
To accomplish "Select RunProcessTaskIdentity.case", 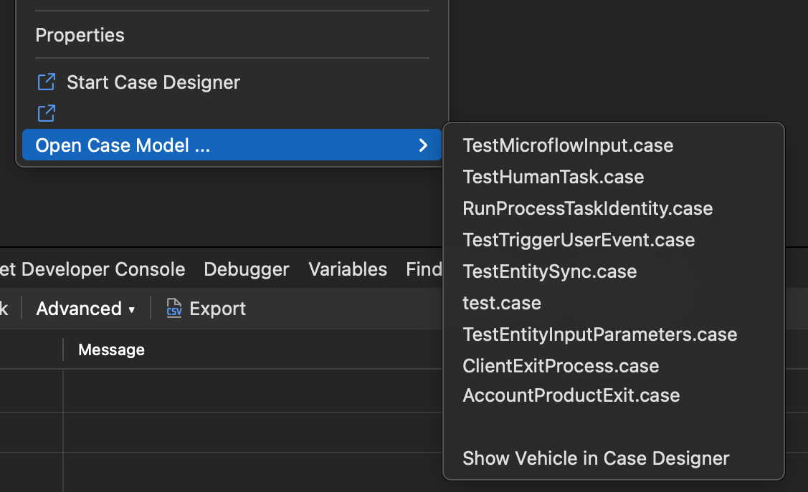I will [587, 208].
